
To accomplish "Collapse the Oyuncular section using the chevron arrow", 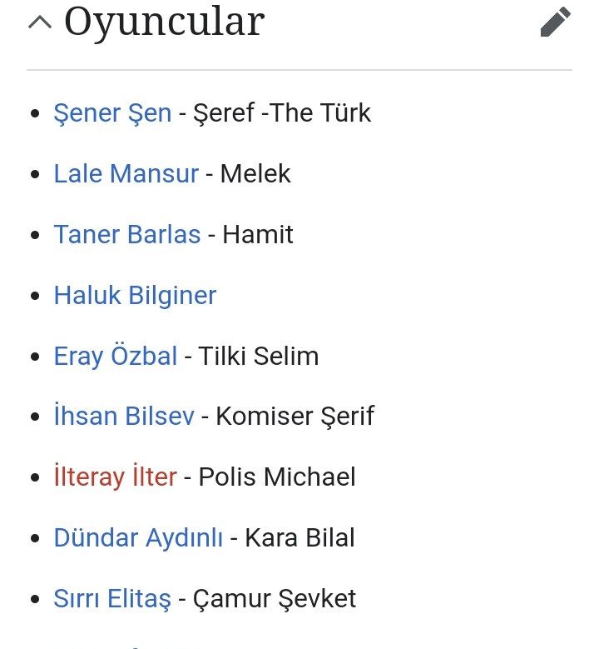I will point(40,22).
